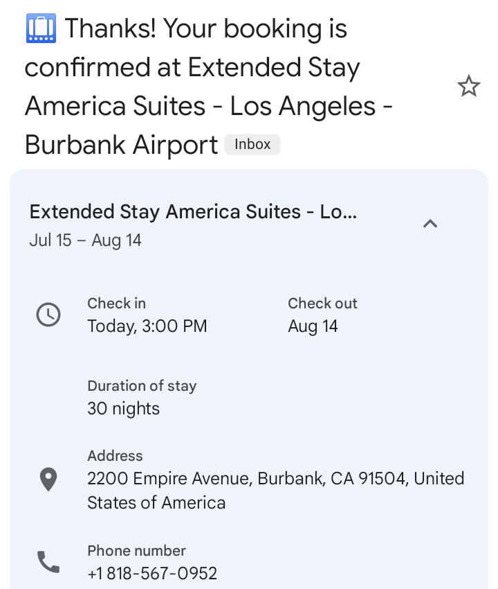
Task: Tap the Address field label
Action: [x=115, y=456]
